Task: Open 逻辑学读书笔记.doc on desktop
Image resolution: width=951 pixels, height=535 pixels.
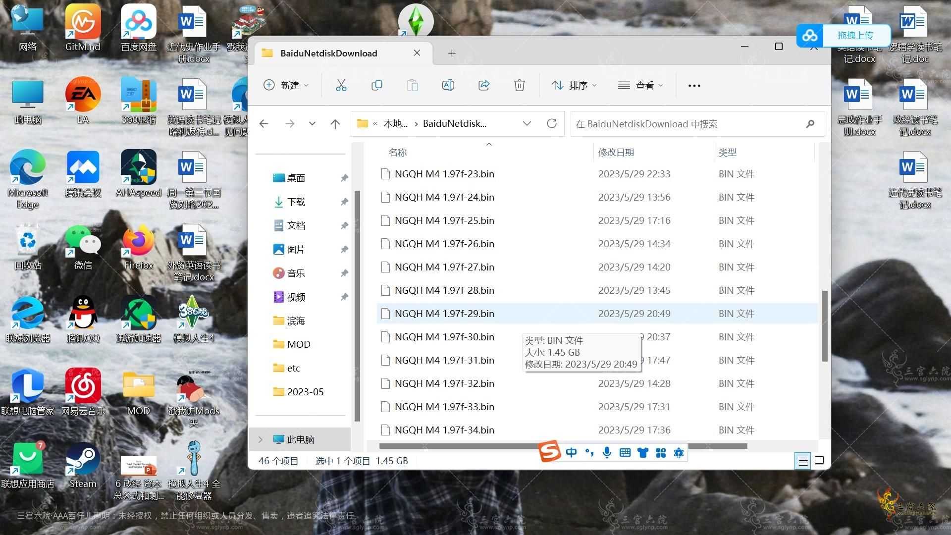Action: (x=915, y=35)
